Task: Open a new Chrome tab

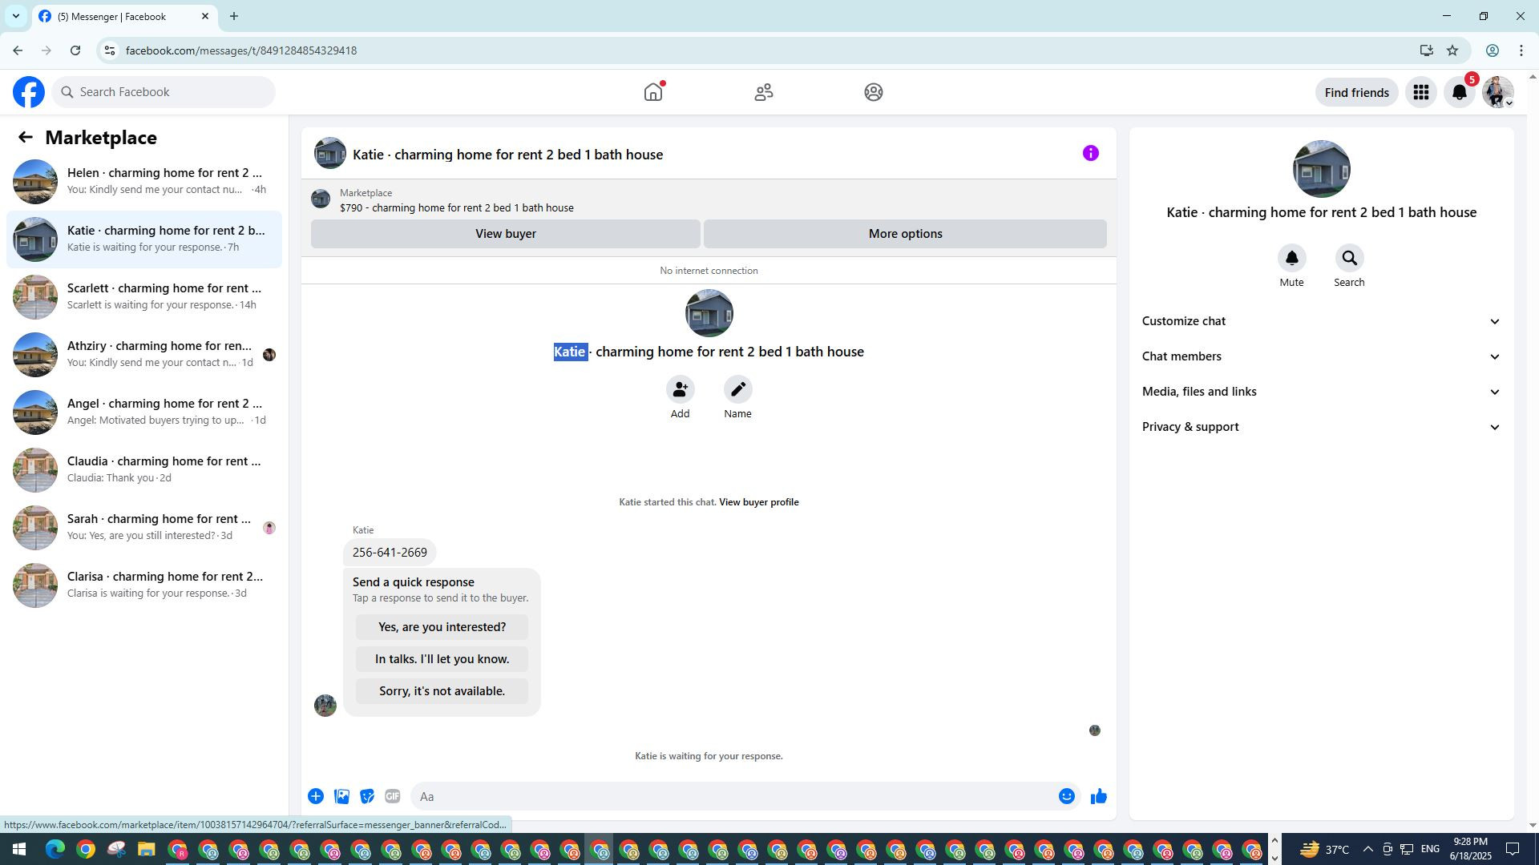Action: tap(233, 16)
